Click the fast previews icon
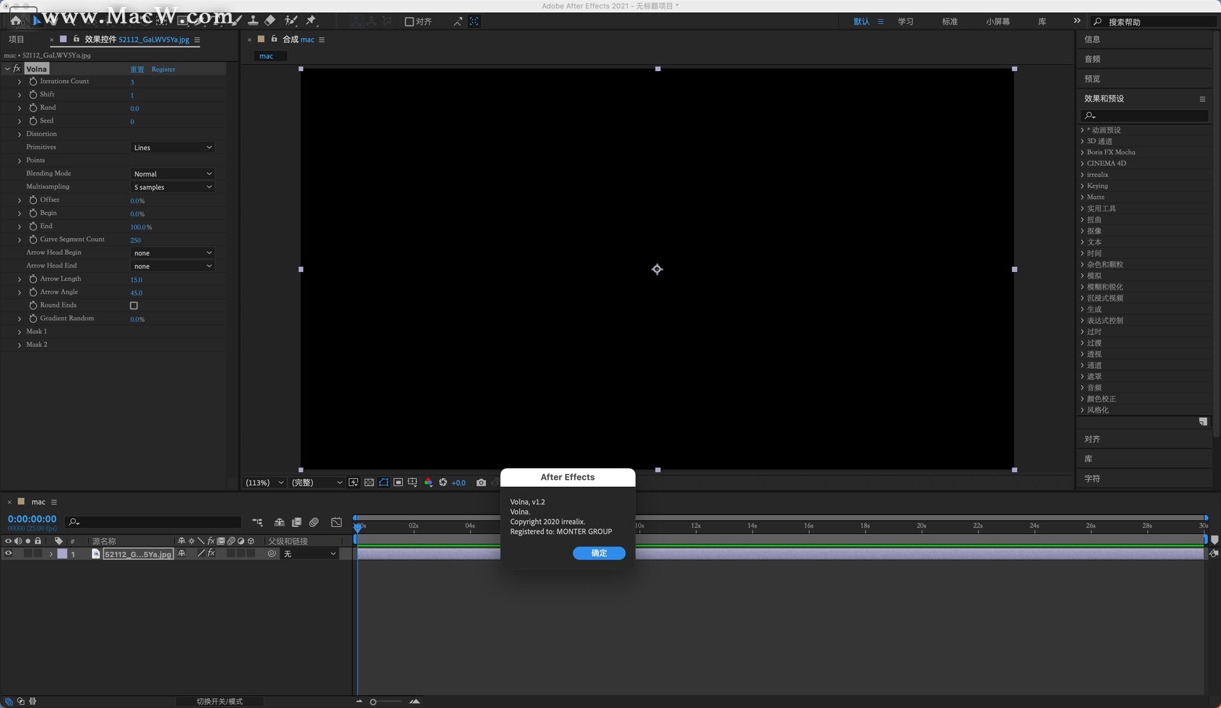 (354, 483)
